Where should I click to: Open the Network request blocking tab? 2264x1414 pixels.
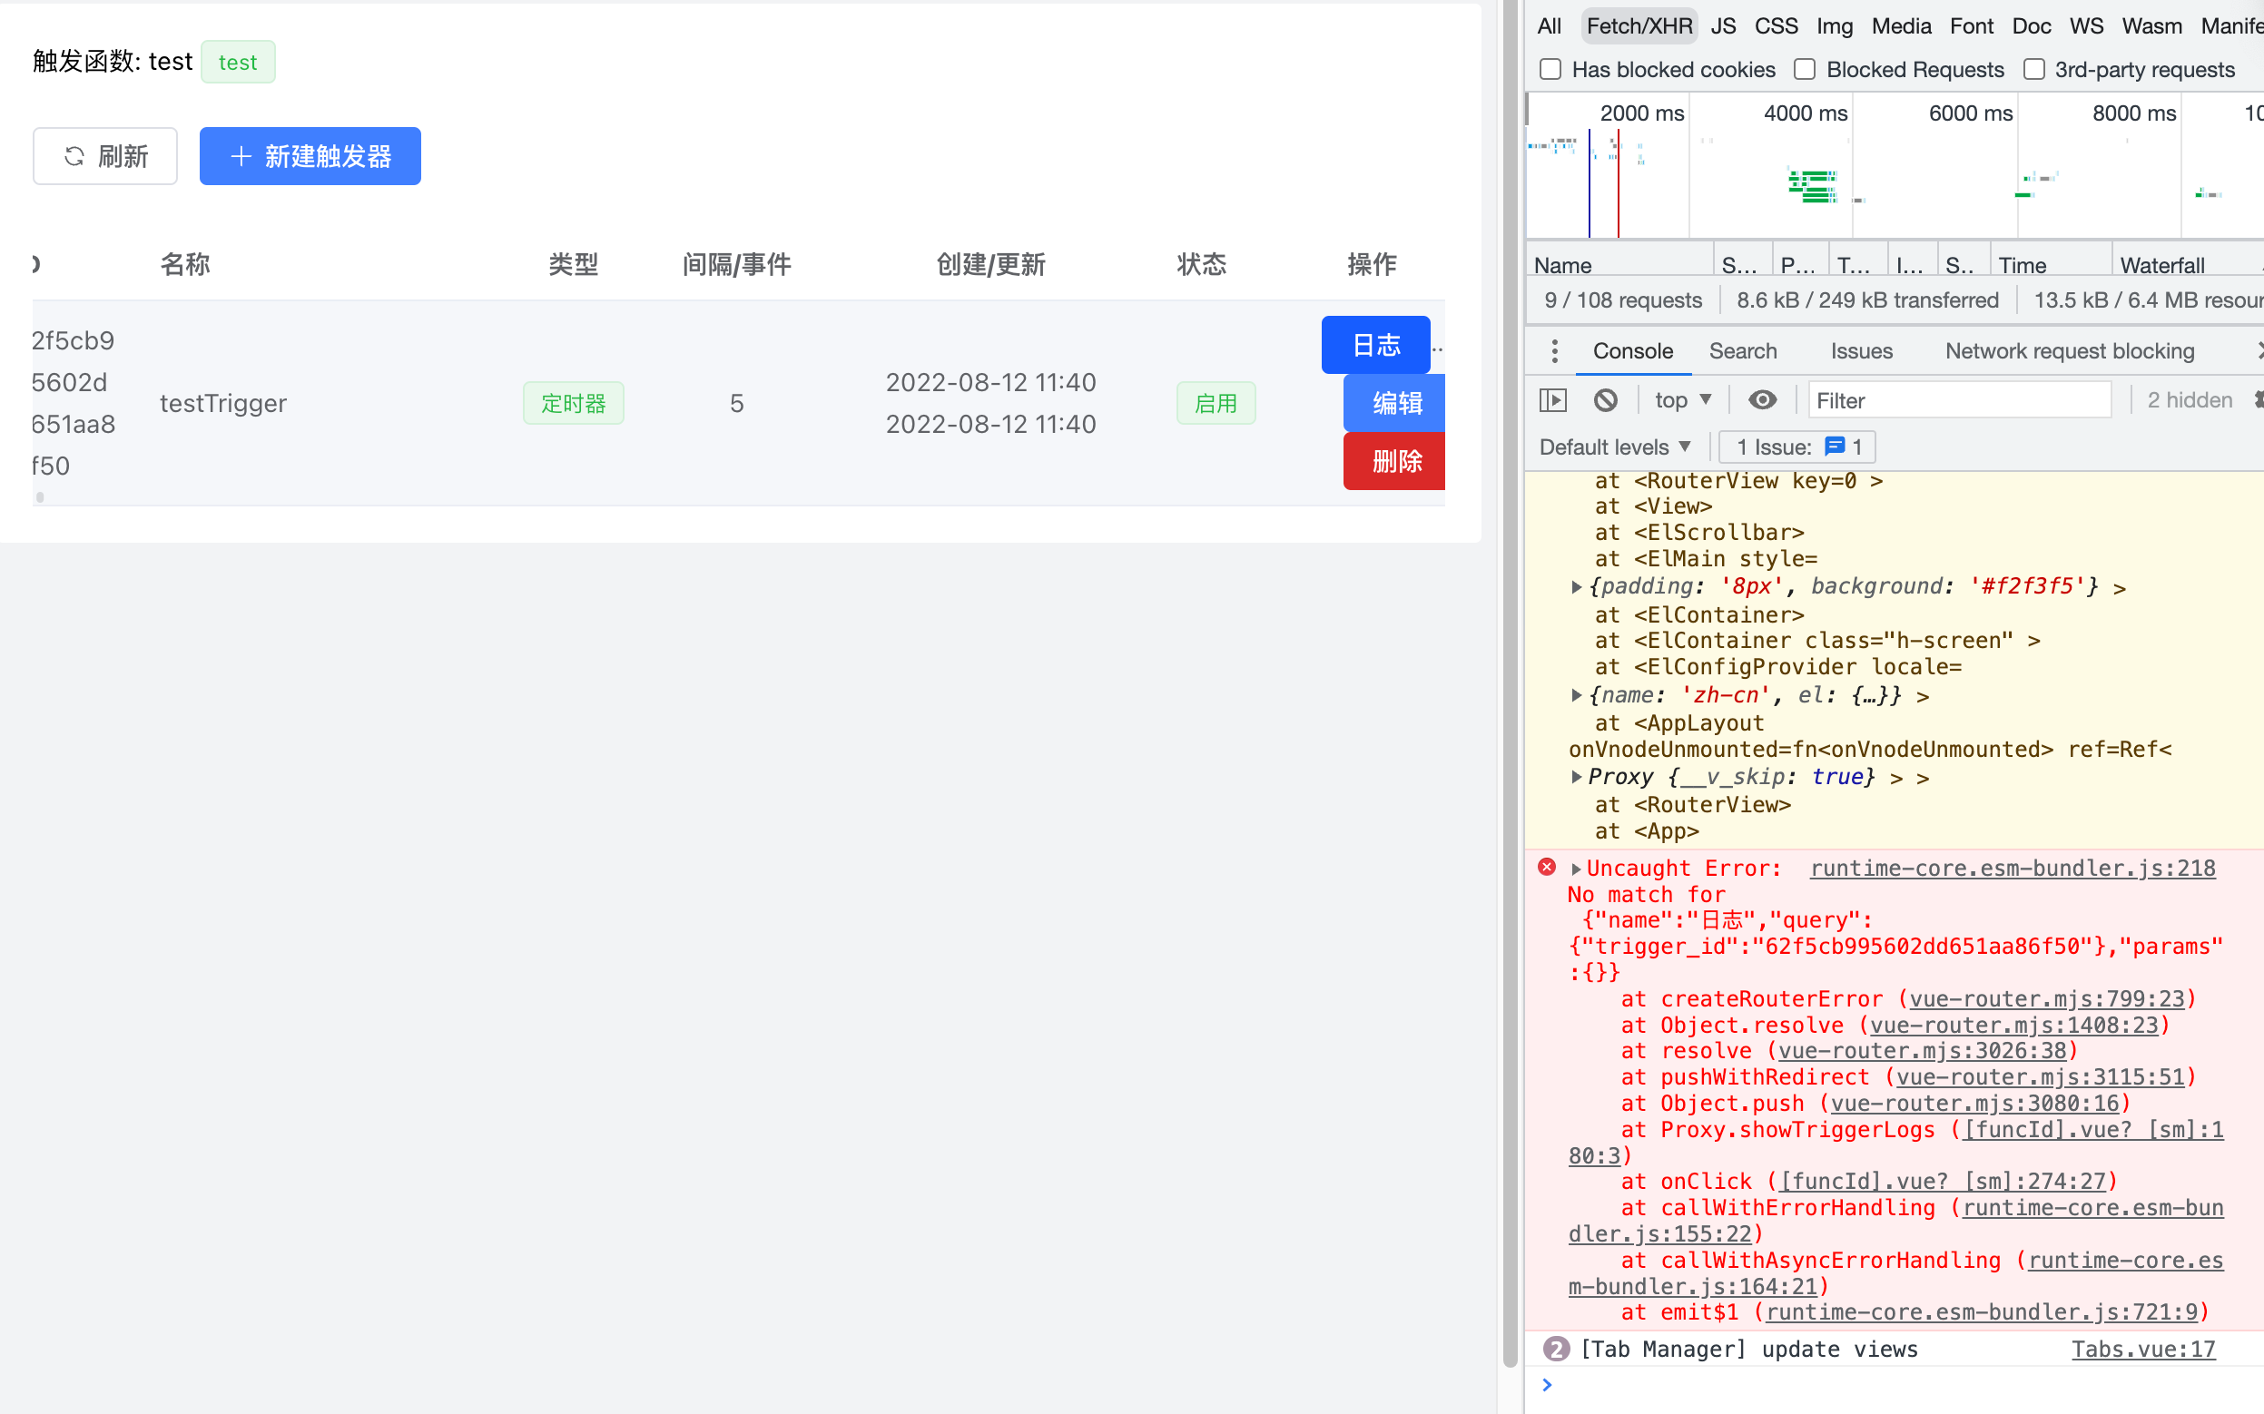coord(2070,350)
